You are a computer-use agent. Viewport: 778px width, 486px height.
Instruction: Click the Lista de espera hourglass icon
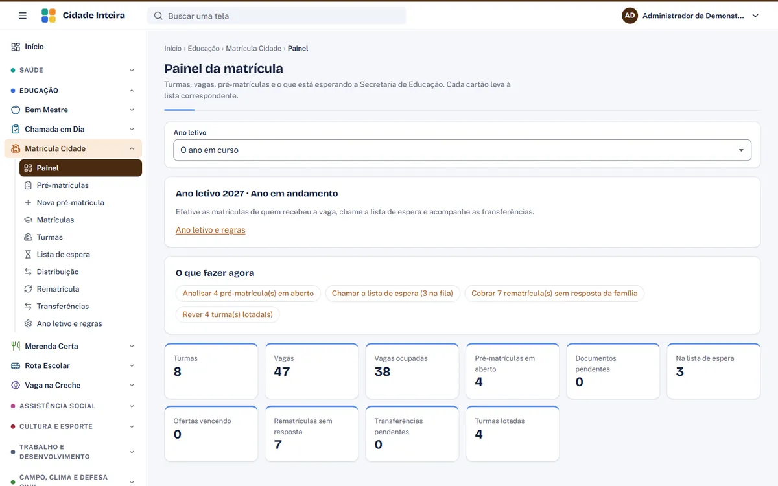pos(28,255)
